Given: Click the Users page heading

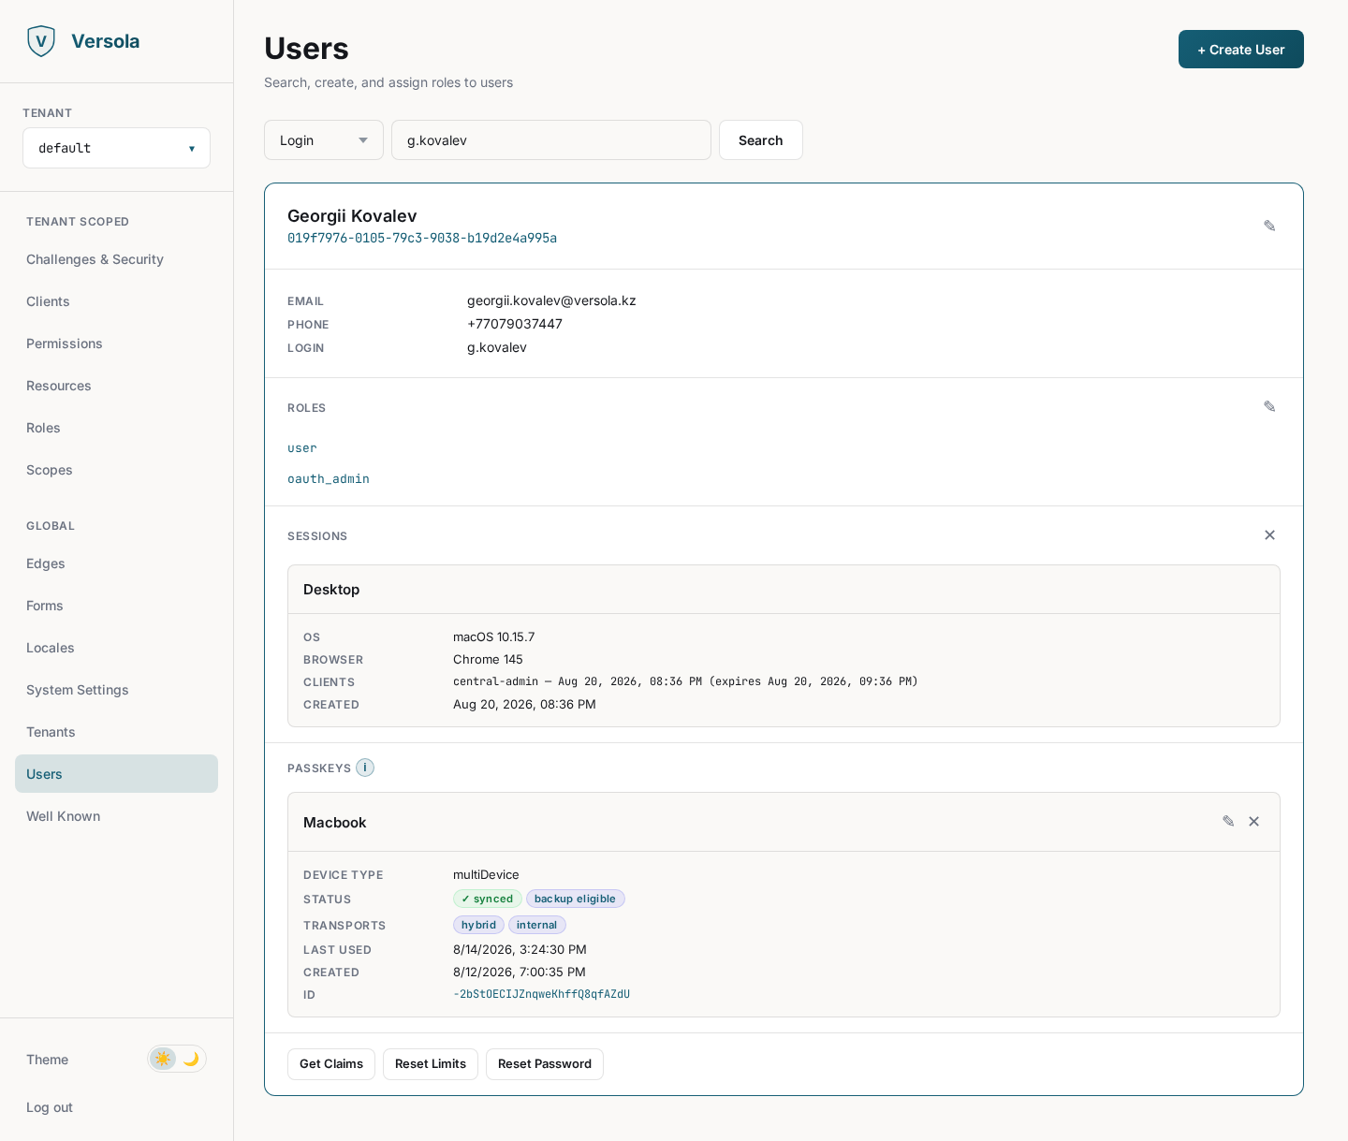Looking at the screenshot, I should point(306,49).
